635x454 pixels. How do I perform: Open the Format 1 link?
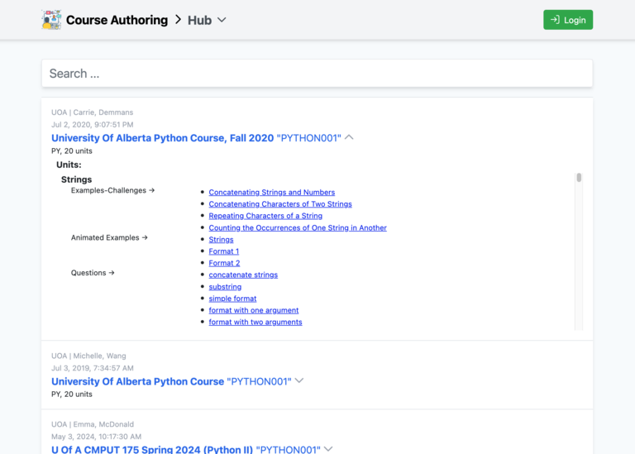pos(224,251)
